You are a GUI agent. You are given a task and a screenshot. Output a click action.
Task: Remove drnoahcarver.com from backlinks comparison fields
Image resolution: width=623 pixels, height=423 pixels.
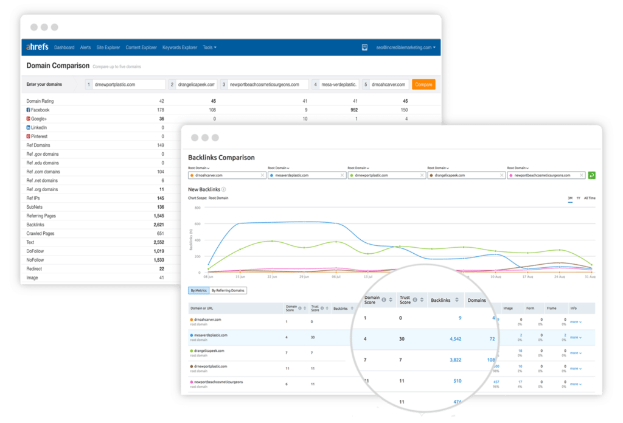pyautogui.click(x=262, y=175)
